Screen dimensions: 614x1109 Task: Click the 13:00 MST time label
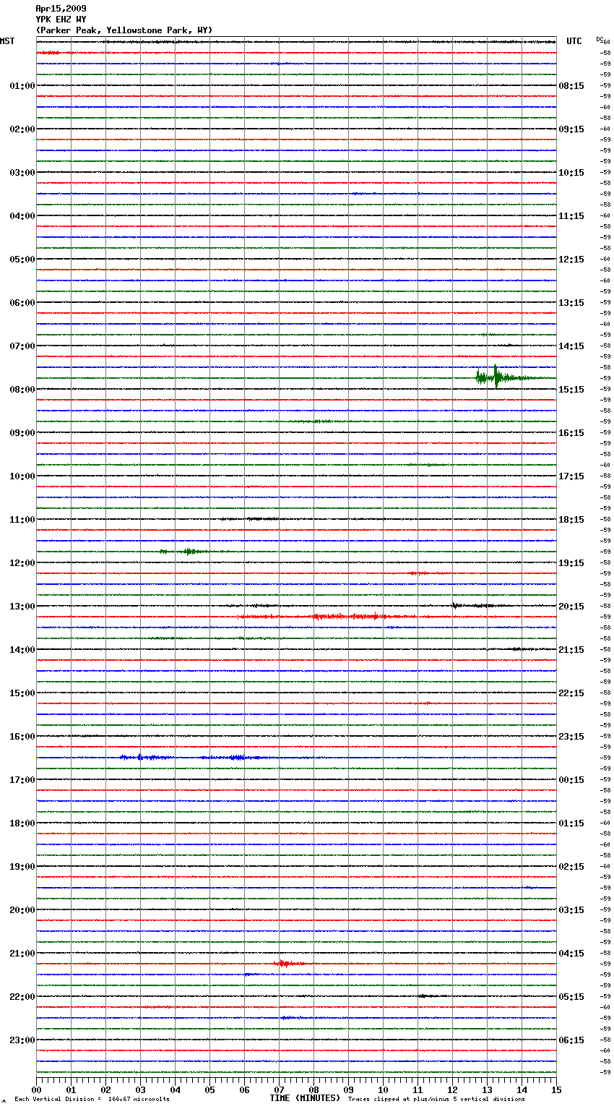[x=22, y=607]
